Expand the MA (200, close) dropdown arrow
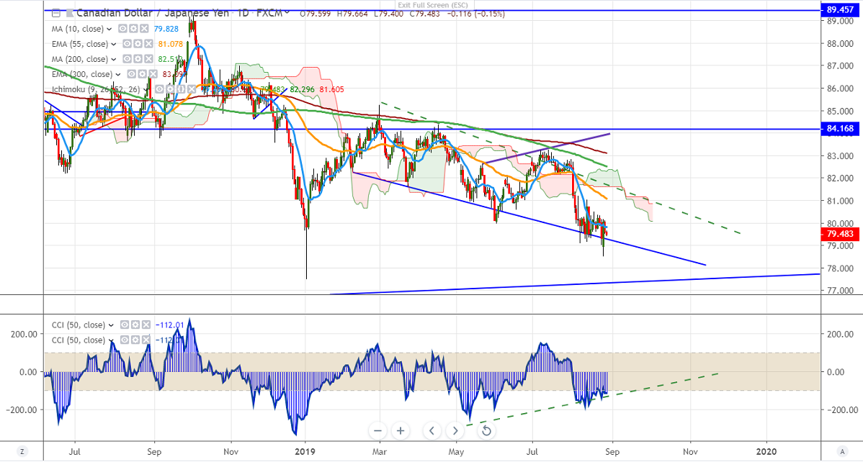This screenshot has height=462, width=863. pos(113,60)
